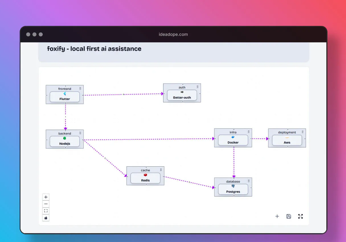Select the Aws tech label
This screenshot has width=346, height=242.
[287, 142]
